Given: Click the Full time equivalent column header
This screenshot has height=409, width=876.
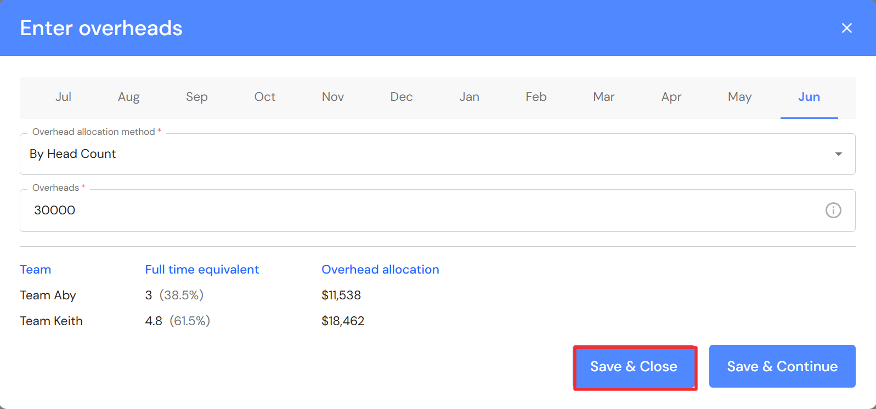Looking at the screenshot, I should click(x=202, y=270).
